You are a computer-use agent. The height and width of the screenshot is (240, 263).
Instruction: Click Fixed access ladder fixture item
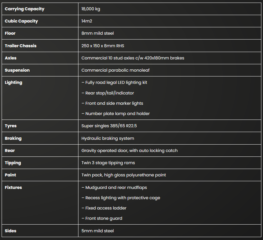[x=104, y=208]
